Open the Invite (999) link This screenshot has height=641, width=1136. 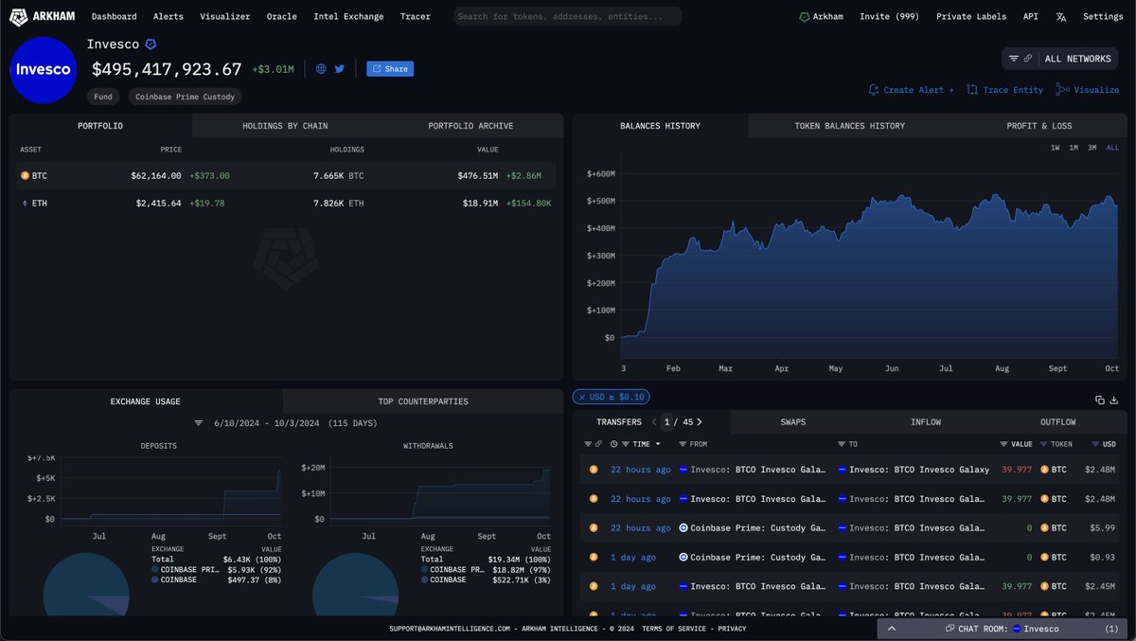(890, 17)
